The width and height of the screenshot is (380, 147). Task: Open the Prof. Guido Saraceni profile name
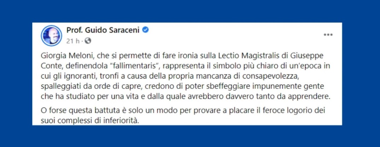click(103, 30)
